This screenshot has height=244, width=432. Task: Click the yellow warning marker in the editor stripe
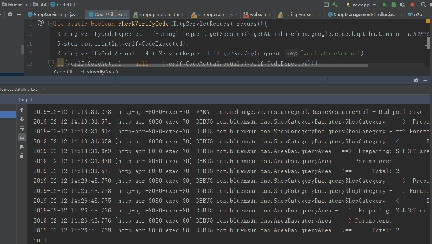(x=427, y=21)
